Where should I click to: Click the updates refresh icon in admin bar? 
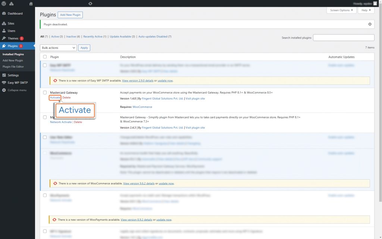pyautogui.click(x=90, y=4)
